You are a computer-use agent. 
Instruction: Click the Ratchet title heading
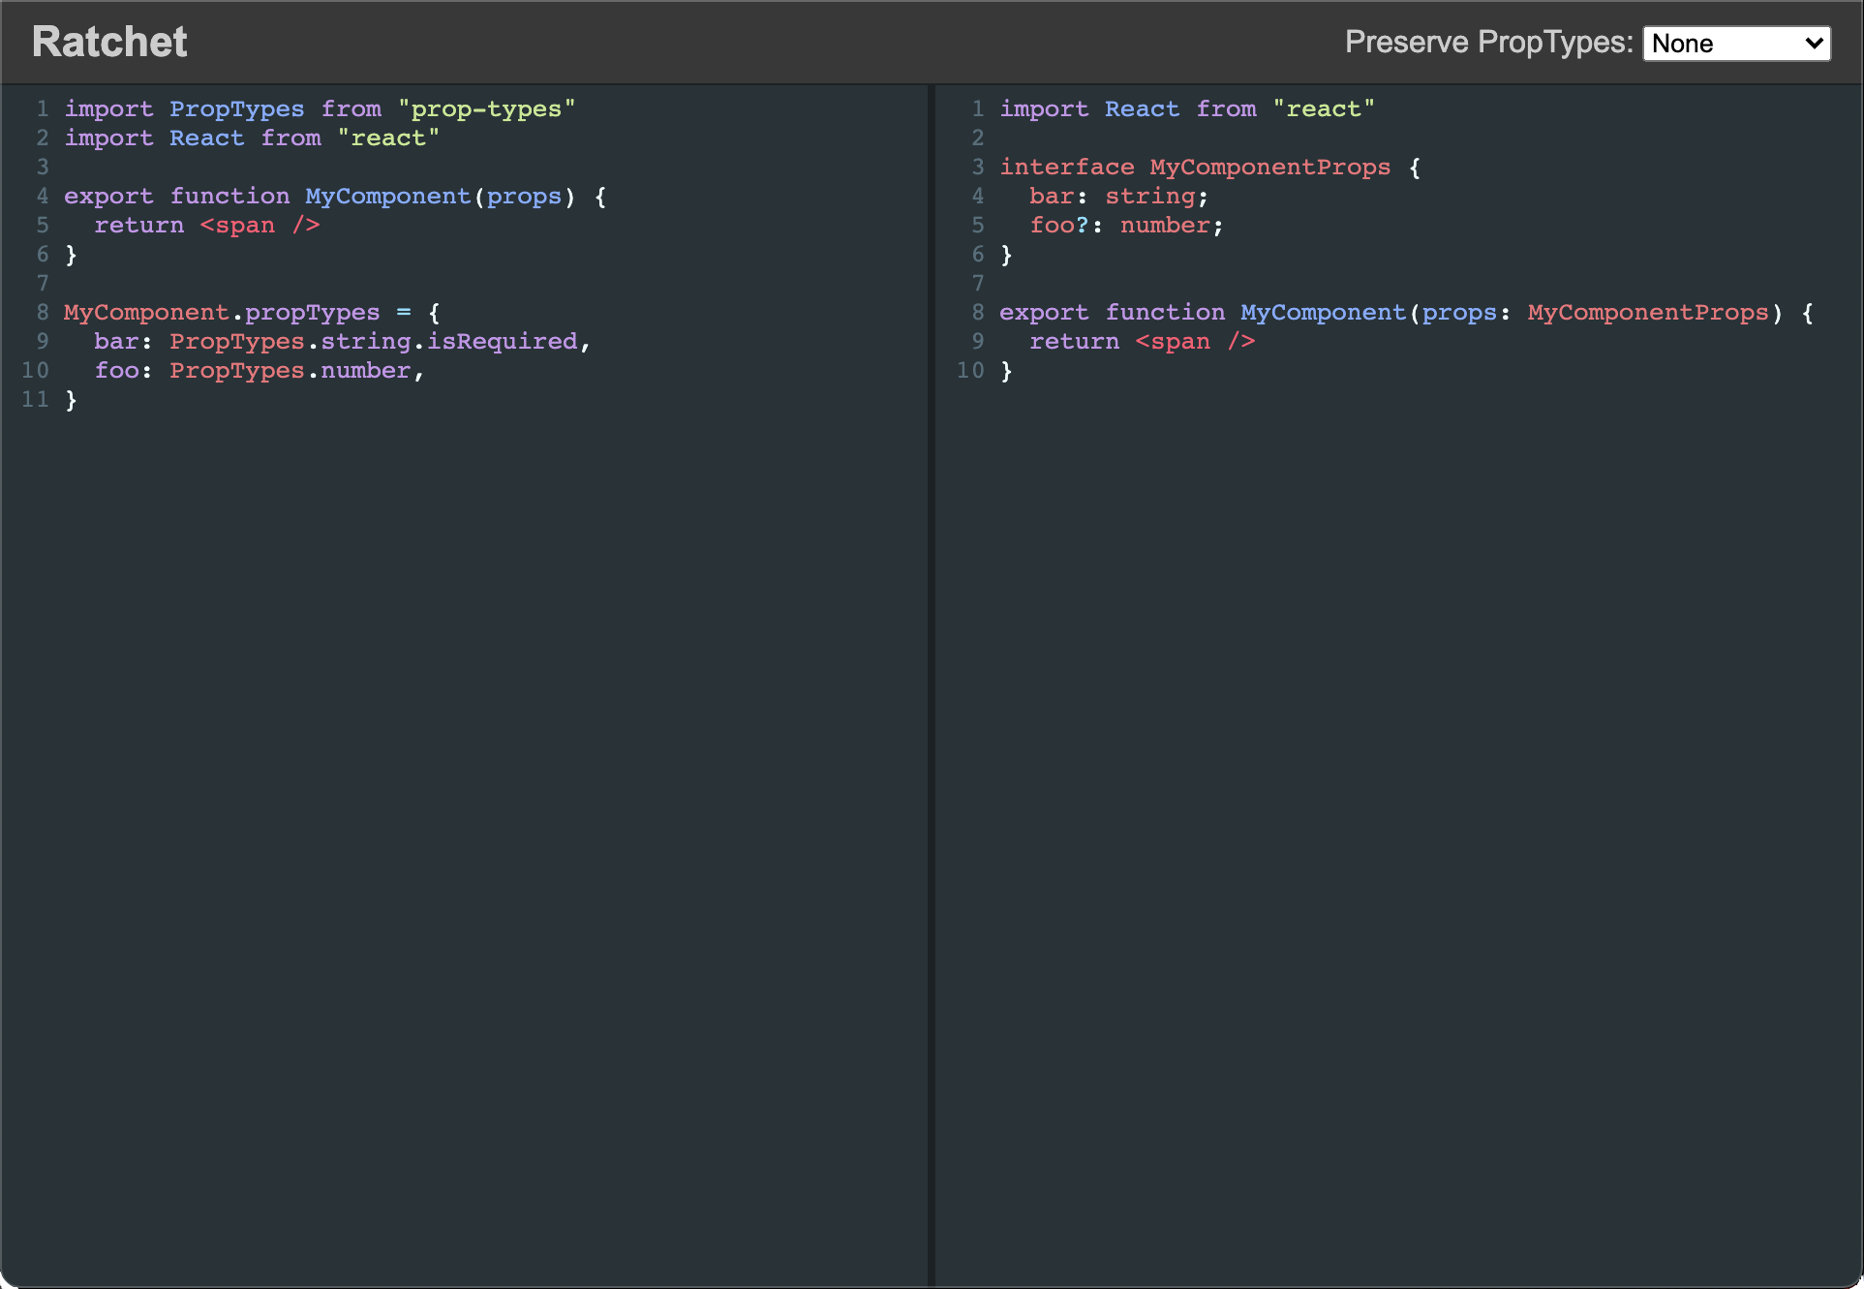(109, 42)
